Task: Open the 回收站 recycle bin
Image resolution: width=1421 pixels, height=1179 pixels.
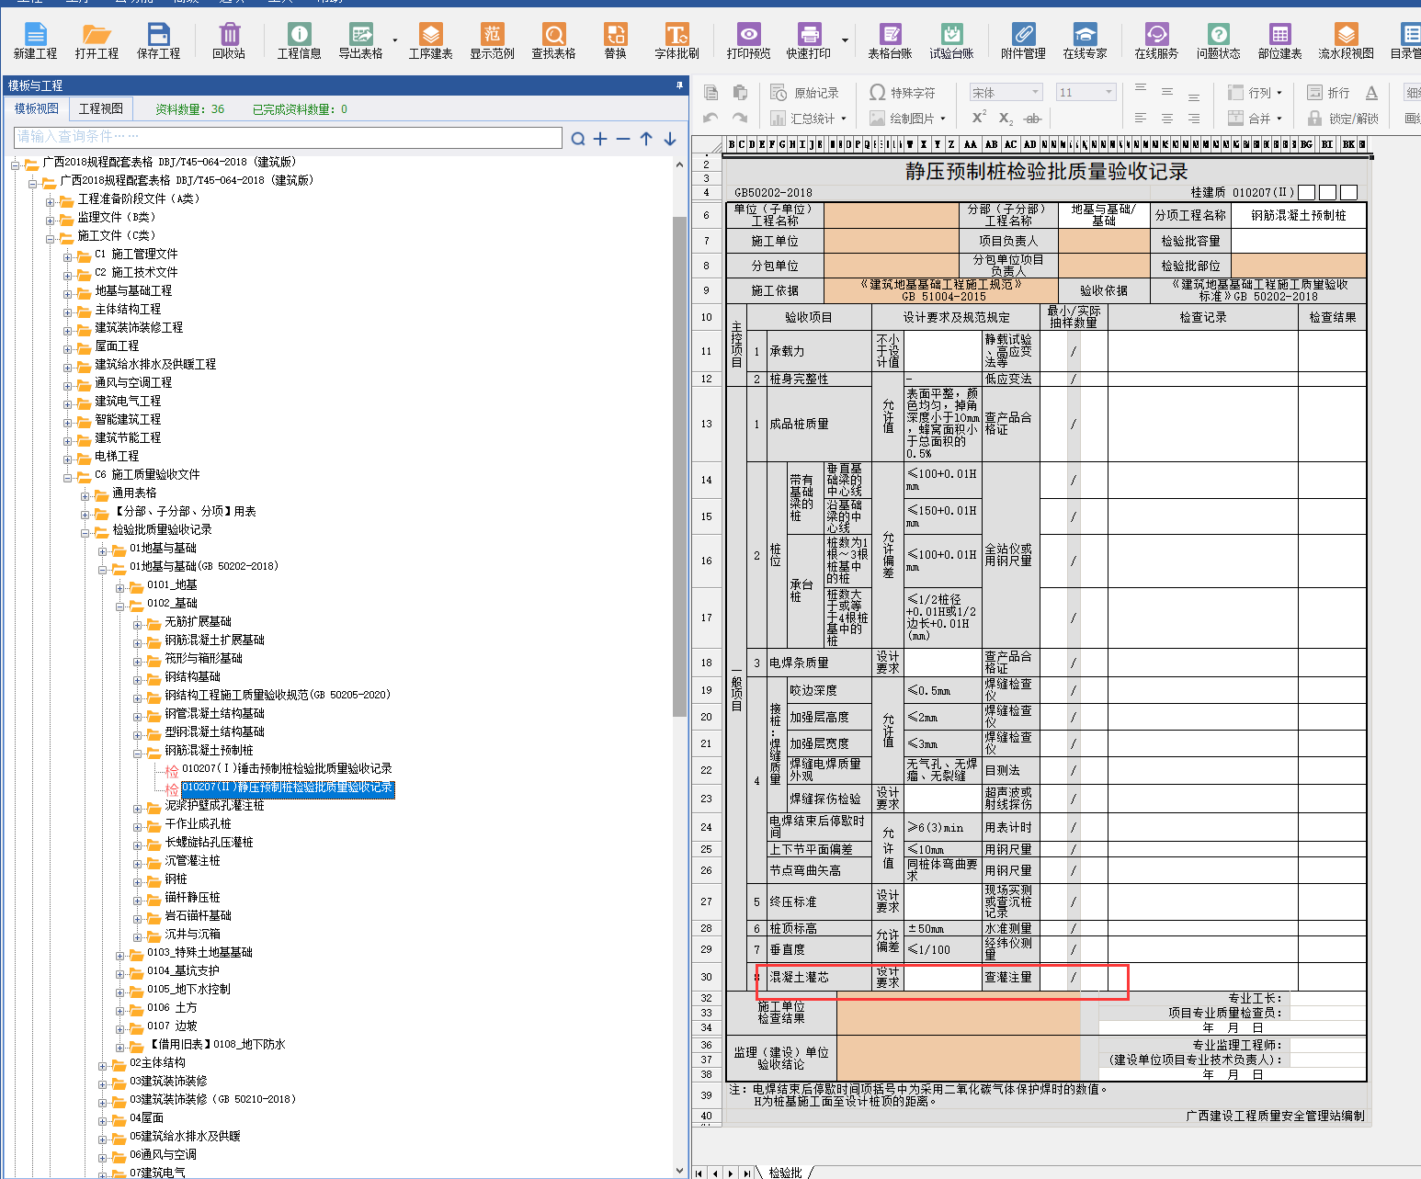Action: tap(229, 41)
